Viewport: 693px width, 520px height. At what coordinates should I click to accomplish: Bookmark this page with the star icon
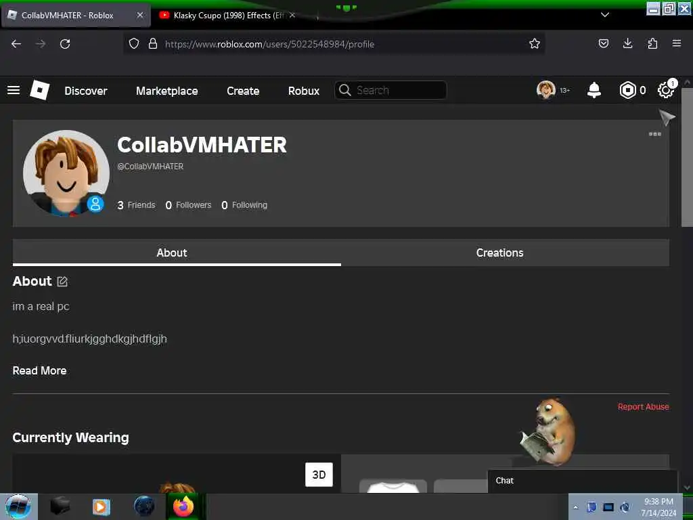(x=535, y=43)
